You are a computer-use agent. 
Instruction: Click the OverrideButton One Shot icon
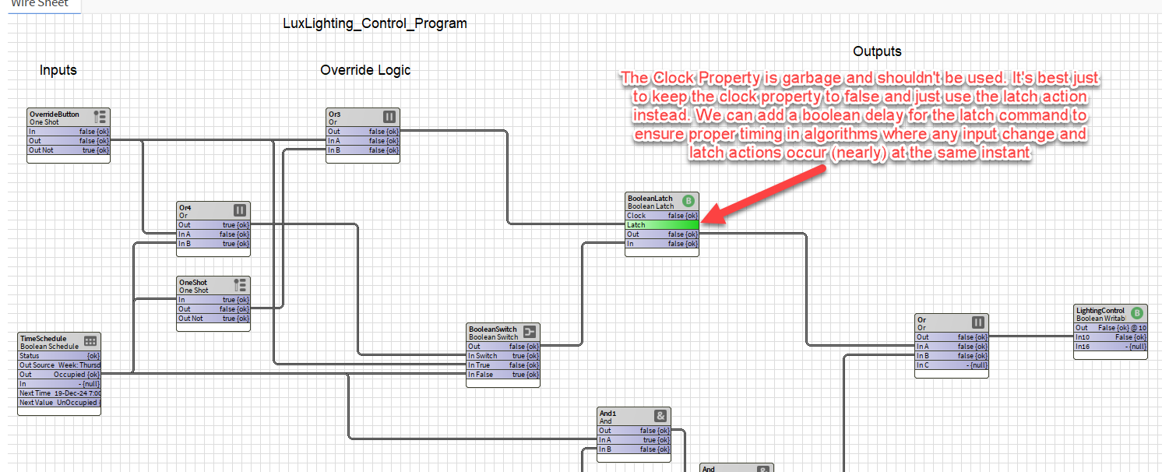coord(100,117)
